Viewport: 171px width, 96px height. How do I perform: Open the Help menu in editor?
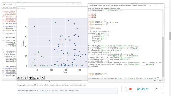tap(118, 8)
